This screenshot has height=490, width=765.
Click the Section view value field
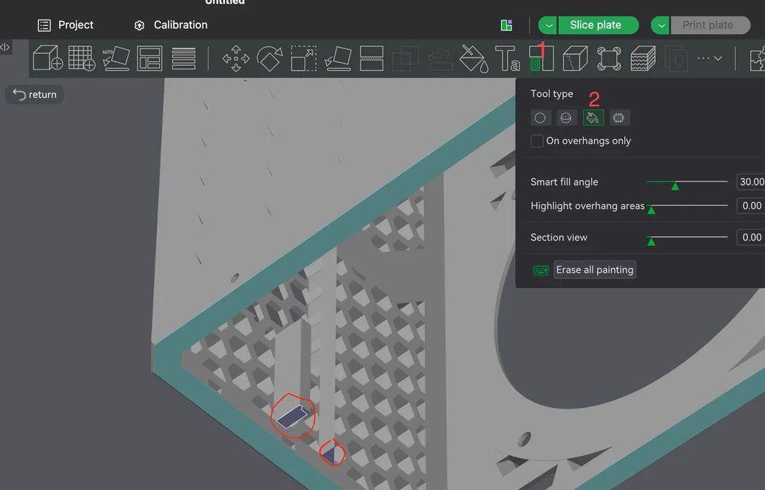(x=751, y=238)
